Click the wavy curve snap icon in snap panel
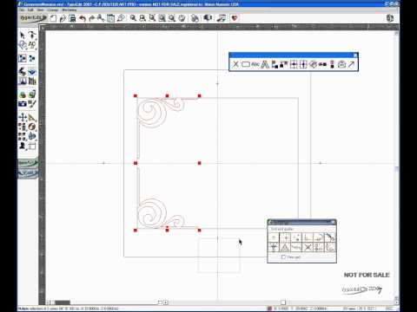 pyautogui.click(x=296, y=247)
